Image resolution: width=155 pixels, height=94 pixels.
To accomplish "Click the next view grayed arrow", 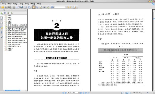I will [x=89, y=93].
